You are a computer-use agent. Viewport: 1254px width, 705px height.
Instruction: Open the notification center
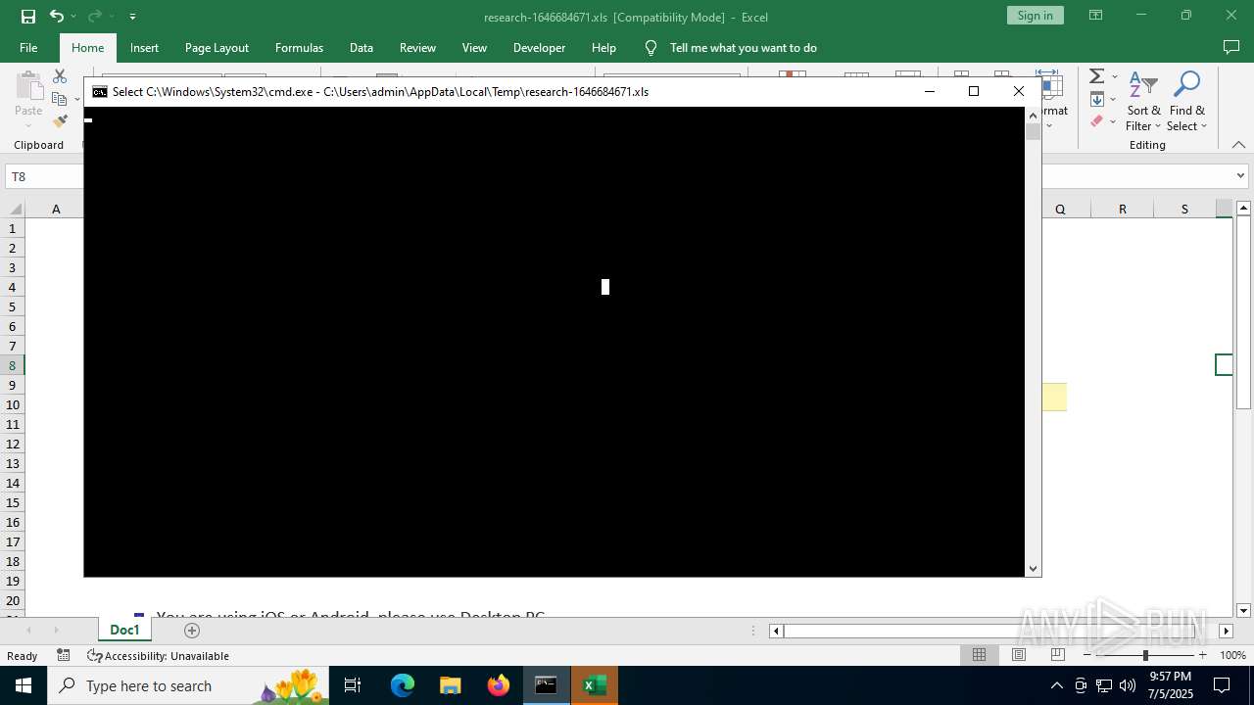(x=1222, y=685)
